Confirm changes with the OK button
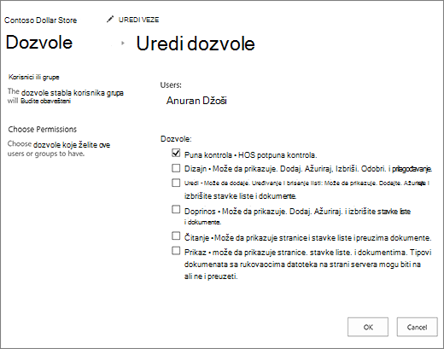 [368, 327]
